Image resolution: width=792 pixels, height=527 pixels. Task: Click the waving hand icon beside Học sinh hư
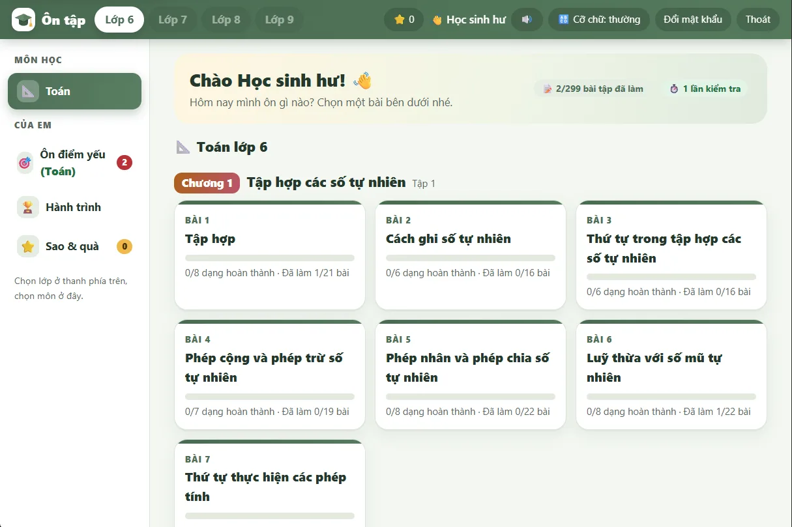[x=437, y=20]
